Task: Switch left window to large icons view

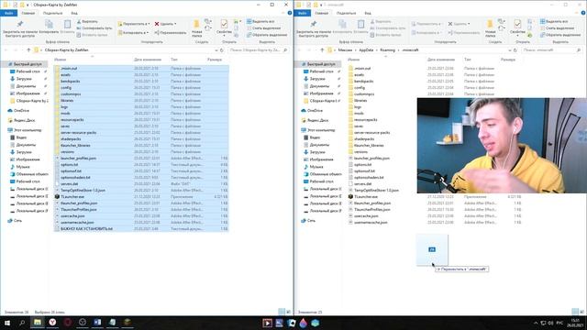Action: tap(288, 312)
